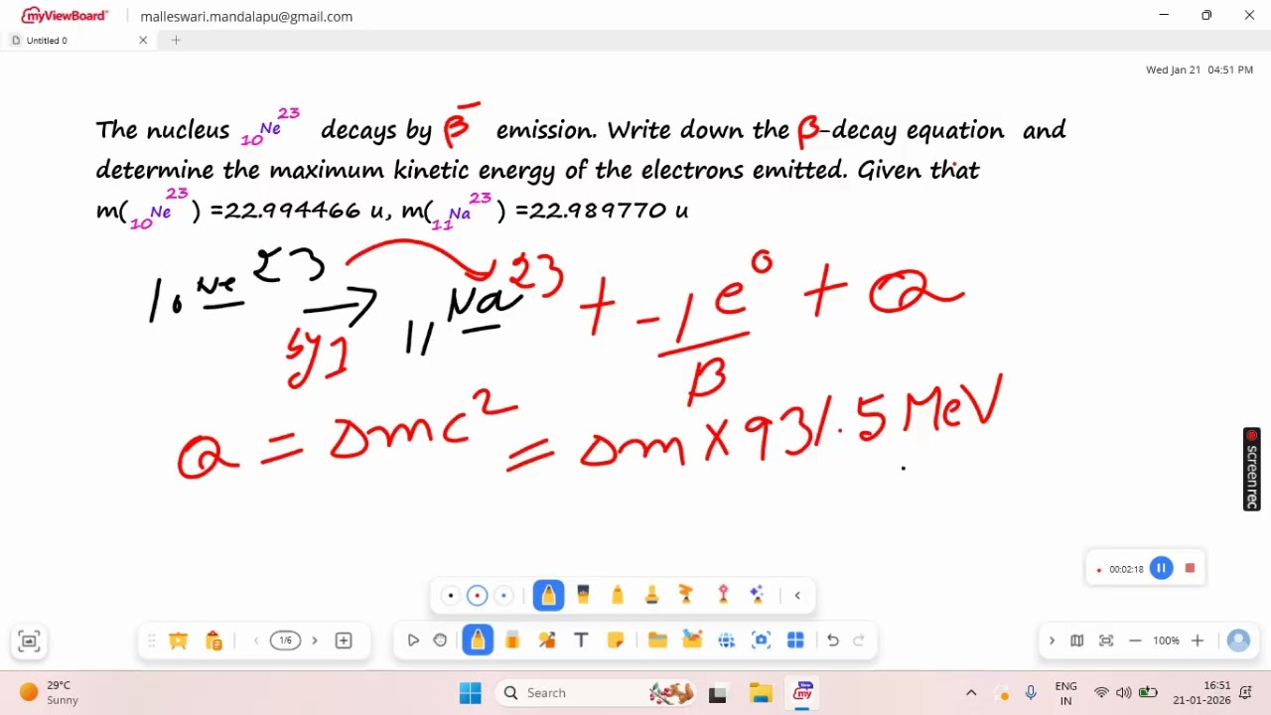
Task: Select the pen tool in main toolbar
Action: 478,641
